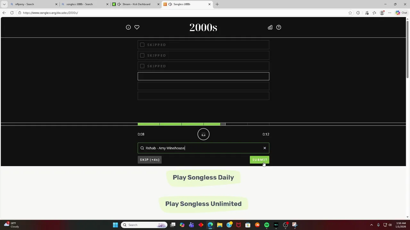The height and width of the screenshot is (230, 410).
Task: Pause playback with the circular player button
Action: tap(203, 134)
